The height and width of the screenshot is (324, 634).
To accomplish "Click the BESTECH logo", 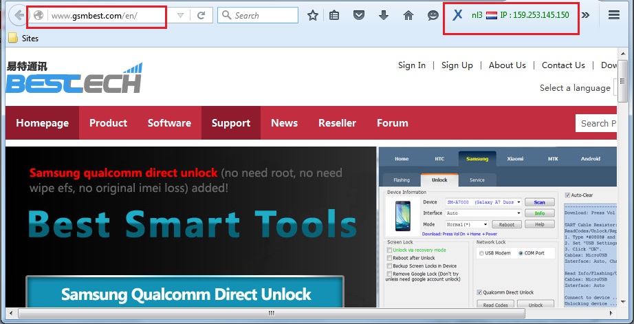I will click(x=74, y=78).
